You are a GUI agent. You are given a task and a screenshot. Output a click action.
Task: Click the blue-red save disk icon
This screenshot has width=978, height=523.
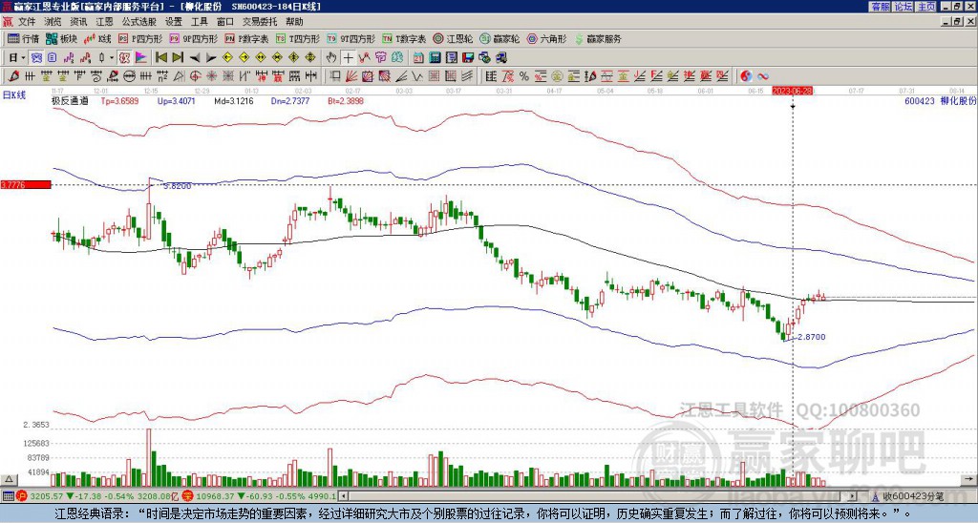468,58
